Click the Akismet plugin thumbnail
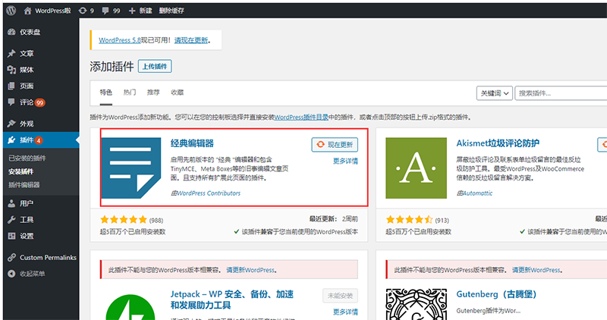 coord(416,168)
